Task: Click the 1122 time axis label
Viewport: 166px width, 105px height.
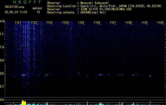Action: (x=34, y=23)
